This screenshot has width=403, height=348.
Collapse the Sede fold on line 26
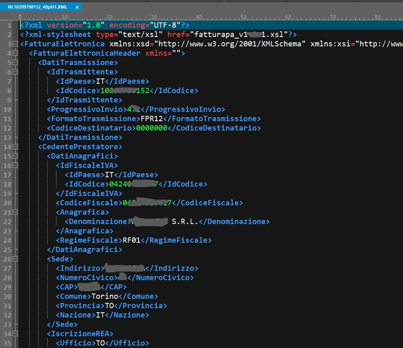15,259
